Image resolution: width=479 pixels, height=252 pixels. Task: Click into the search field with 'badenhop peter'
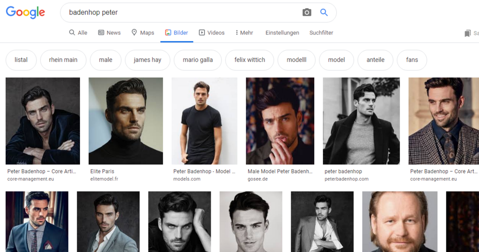[x=183, y=12]
